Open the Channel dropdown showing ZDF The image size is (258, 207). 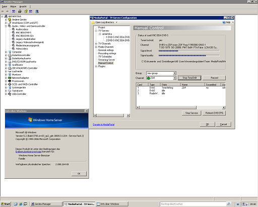(174, 78)
